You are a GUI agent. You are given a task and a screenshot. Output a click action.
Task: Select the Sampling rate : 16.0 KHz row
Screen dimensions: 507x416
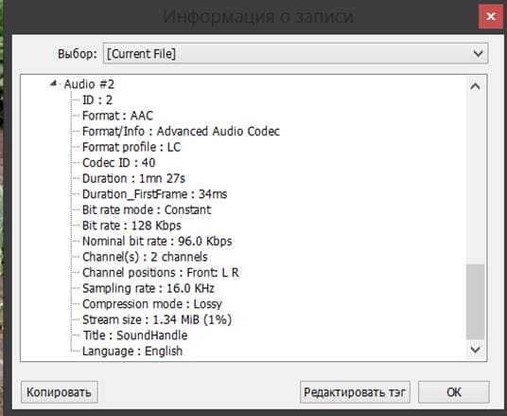(x=149, y=288)
